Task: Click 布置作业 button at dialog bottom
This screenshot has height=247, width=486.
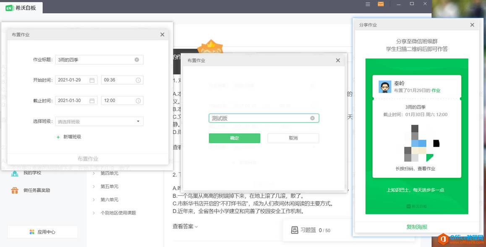Action: (88, 159)
